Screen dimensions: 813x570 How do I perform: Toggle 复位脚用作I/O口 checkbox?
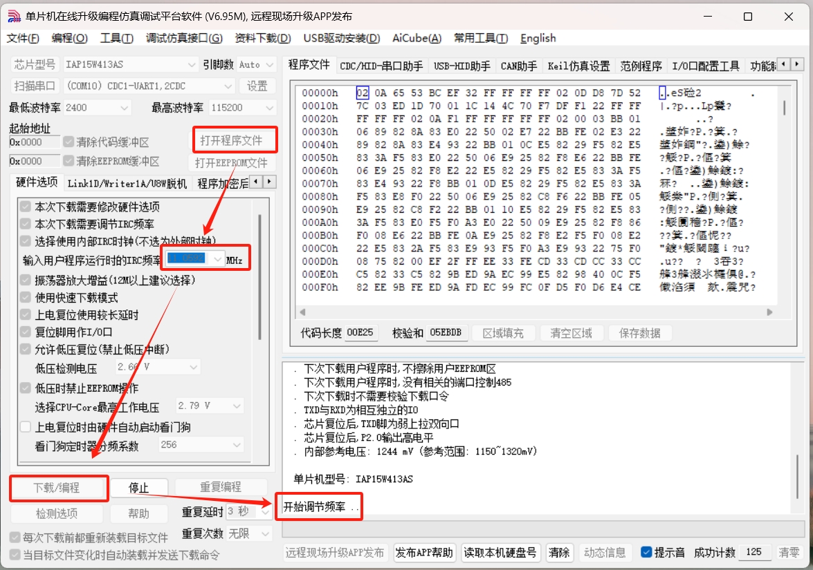(26, 332)
